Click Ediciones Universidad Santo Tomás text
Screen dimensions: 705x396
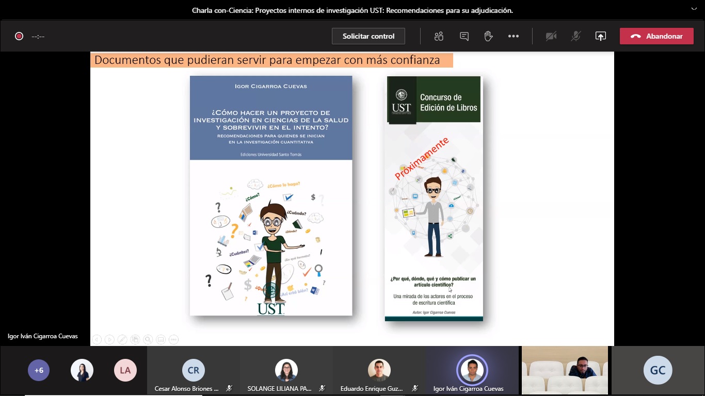pyautogui.click(x=271, y=154)
